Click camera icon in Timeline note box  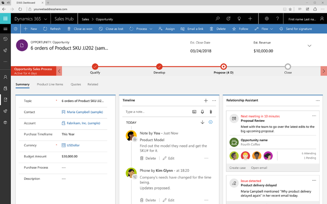point(194,112)
